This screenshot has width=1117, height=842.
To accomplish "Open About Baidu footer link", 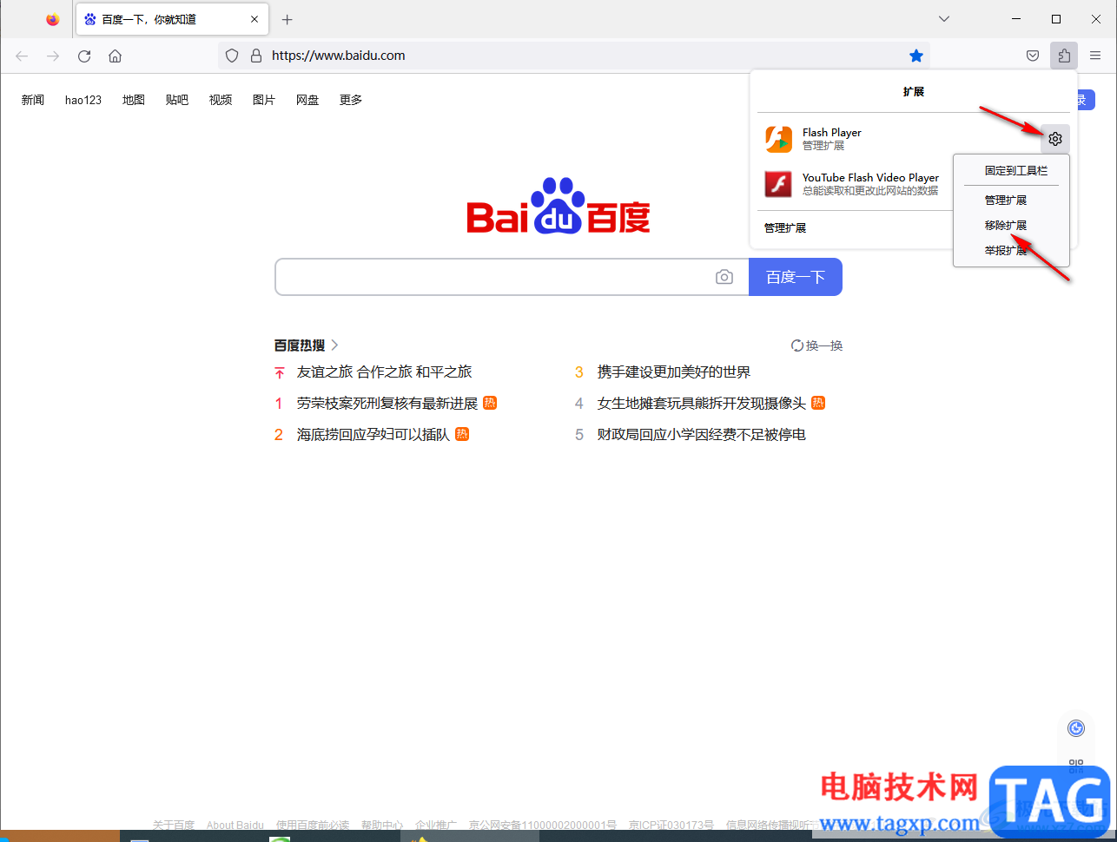I will pyautogui.click(x=235, y=825).
